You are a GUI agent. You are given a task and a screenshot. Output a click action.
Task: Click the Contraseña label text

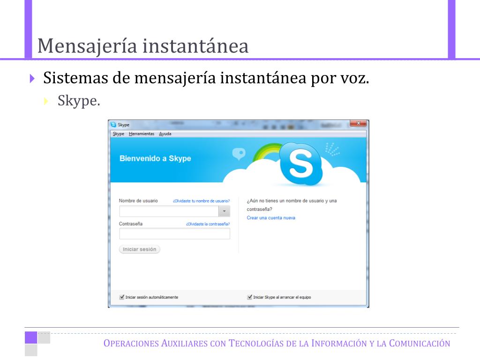(x=131, y=224)
